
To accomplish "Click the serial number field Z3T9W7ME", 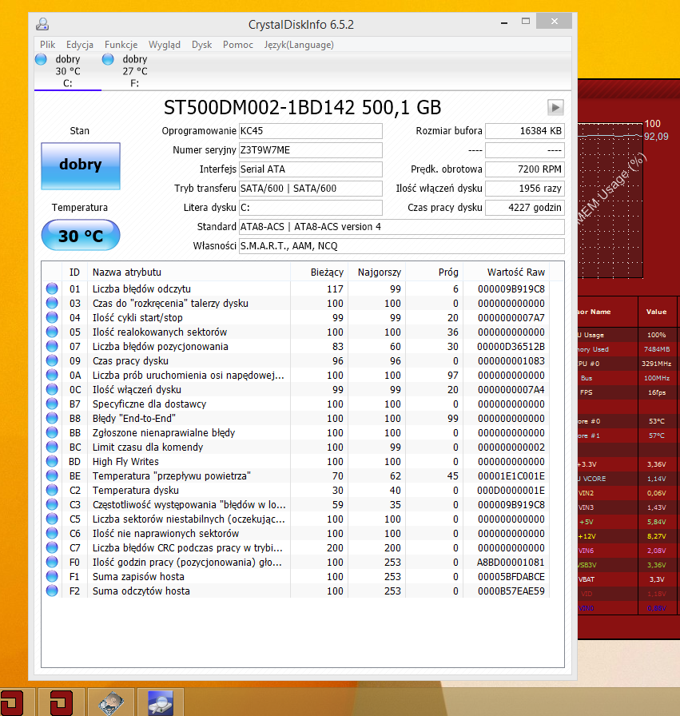I will pyautogui.click(x=311, y=150).
